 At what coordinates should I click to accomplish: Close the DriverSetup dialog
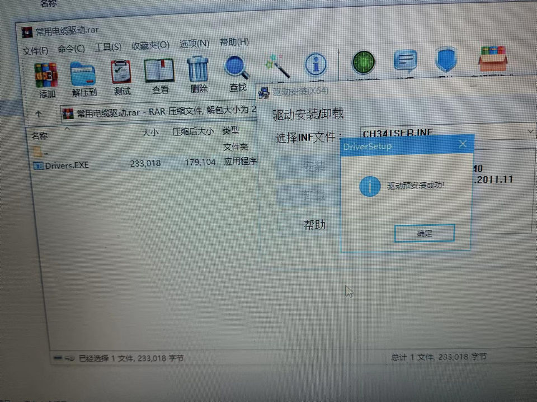463,144
